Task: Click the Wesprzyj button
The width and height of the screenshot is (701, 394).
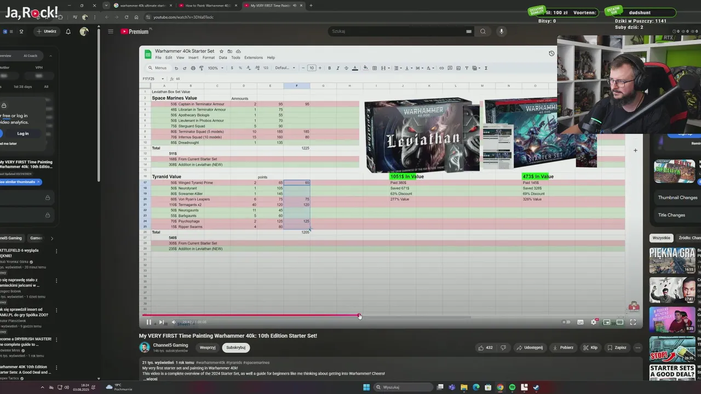Action: [x=208, y=347]
